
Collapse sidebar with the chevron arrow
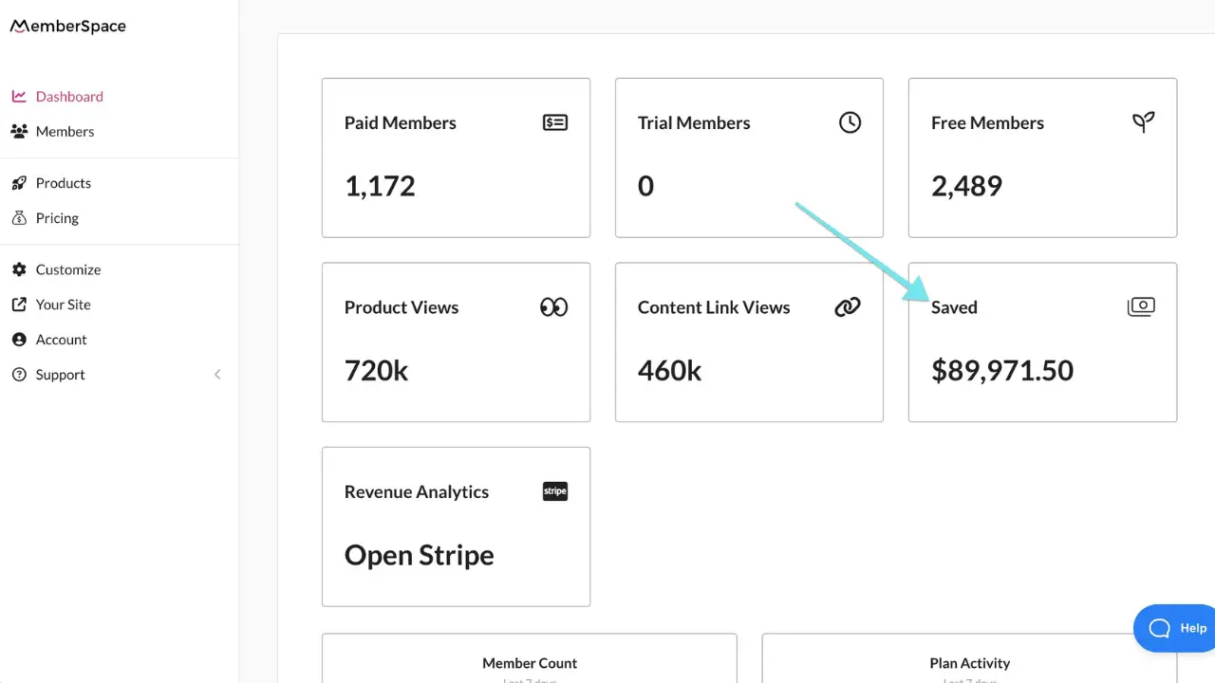coord(217,375)
